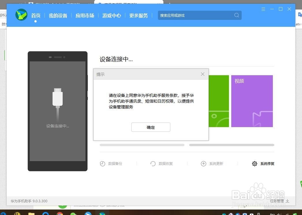Click the 提示 dialog title text
This screenshot has height=215, width=302.
(x=101, y=74)
